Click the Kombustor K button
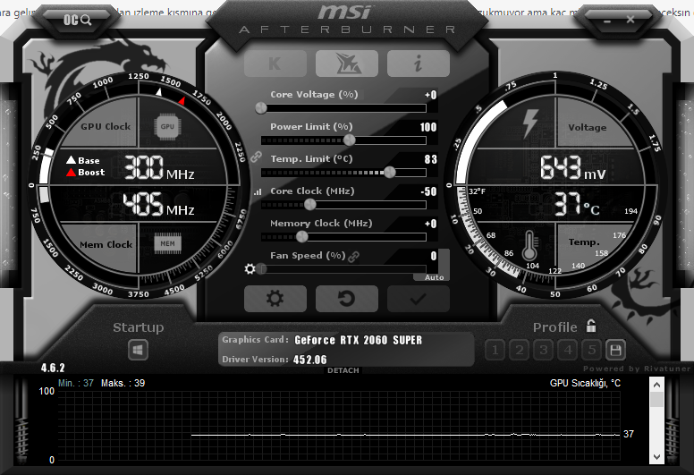 [275, 64]
